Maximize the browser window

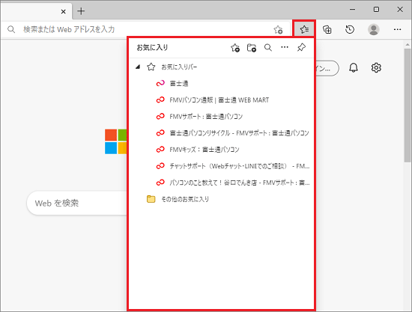pos(376,10)
